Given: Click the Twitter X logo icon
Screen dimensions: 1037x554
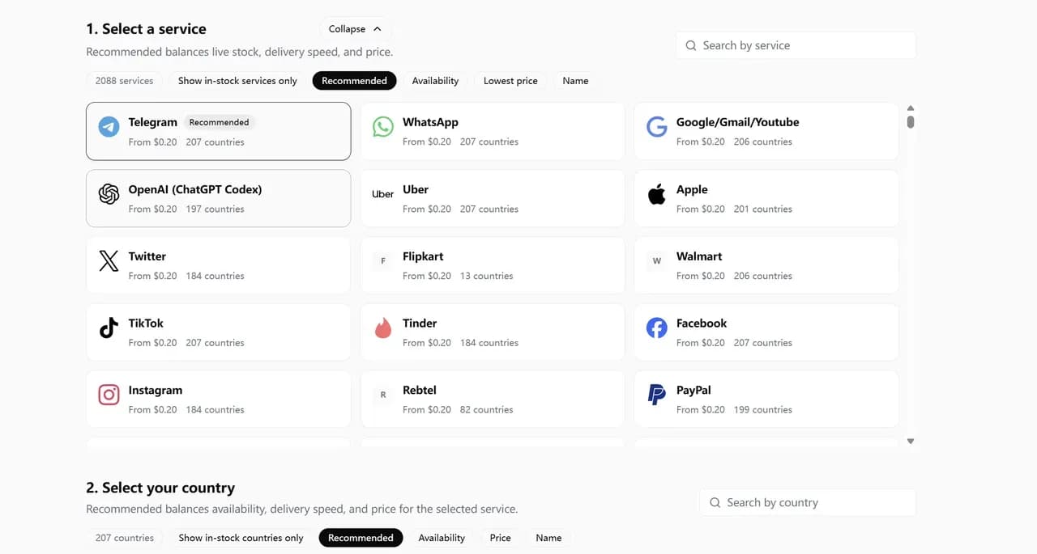Looking at the screenshot, I should [109, 260].
